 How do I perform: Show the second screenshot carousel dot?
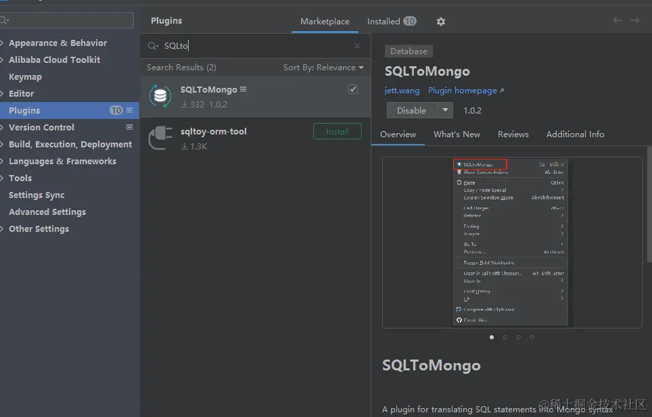click(x=505, y=337)
